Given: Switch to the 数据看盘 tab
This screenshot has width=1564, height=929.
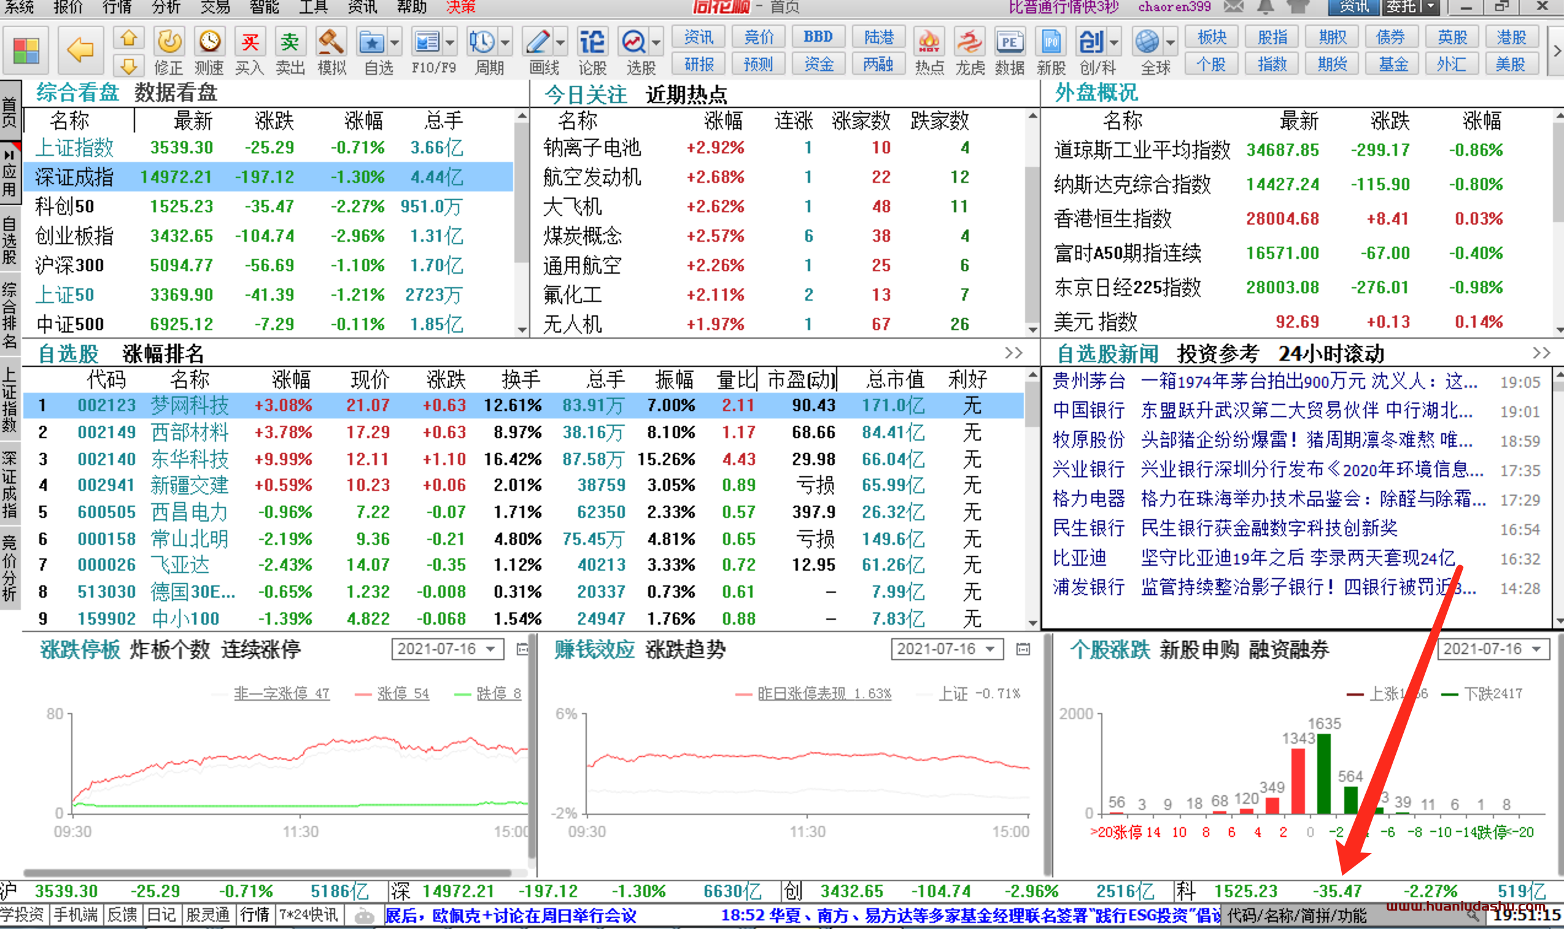Looking at the screenshot, I should (x=176, y=93).
